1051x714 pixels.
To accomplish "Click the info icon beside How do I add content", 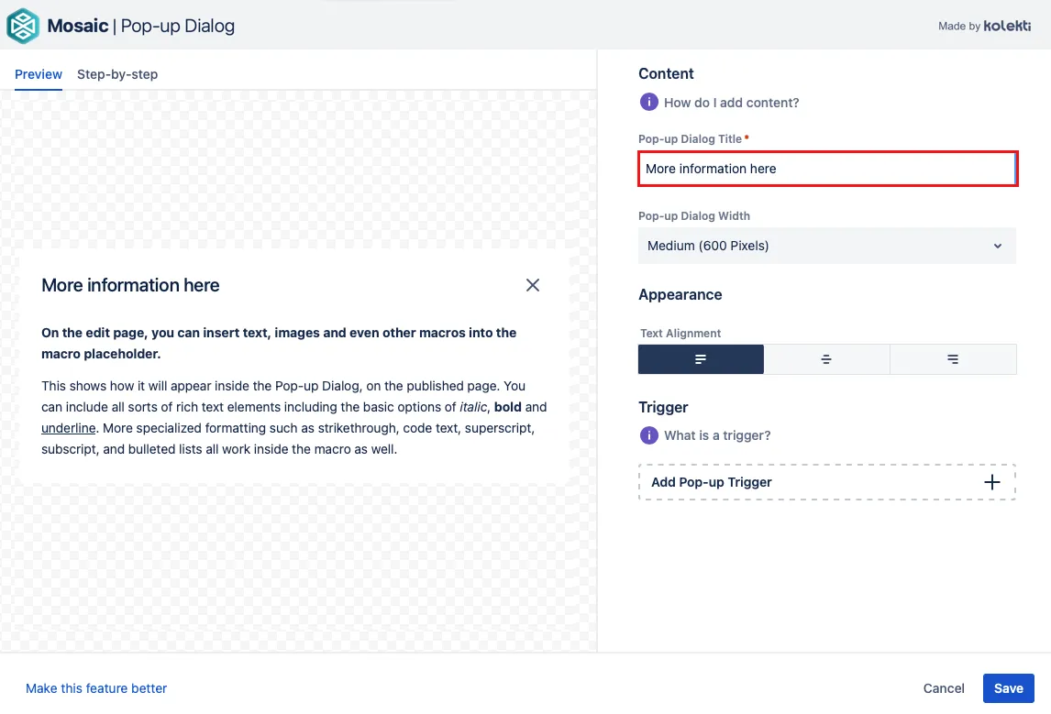I will tap(648, 102).
